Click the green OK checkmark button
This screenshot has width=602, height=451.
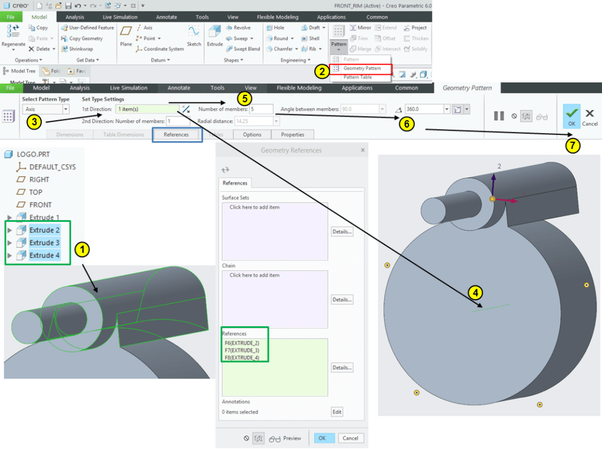click(x=571, y=115)
